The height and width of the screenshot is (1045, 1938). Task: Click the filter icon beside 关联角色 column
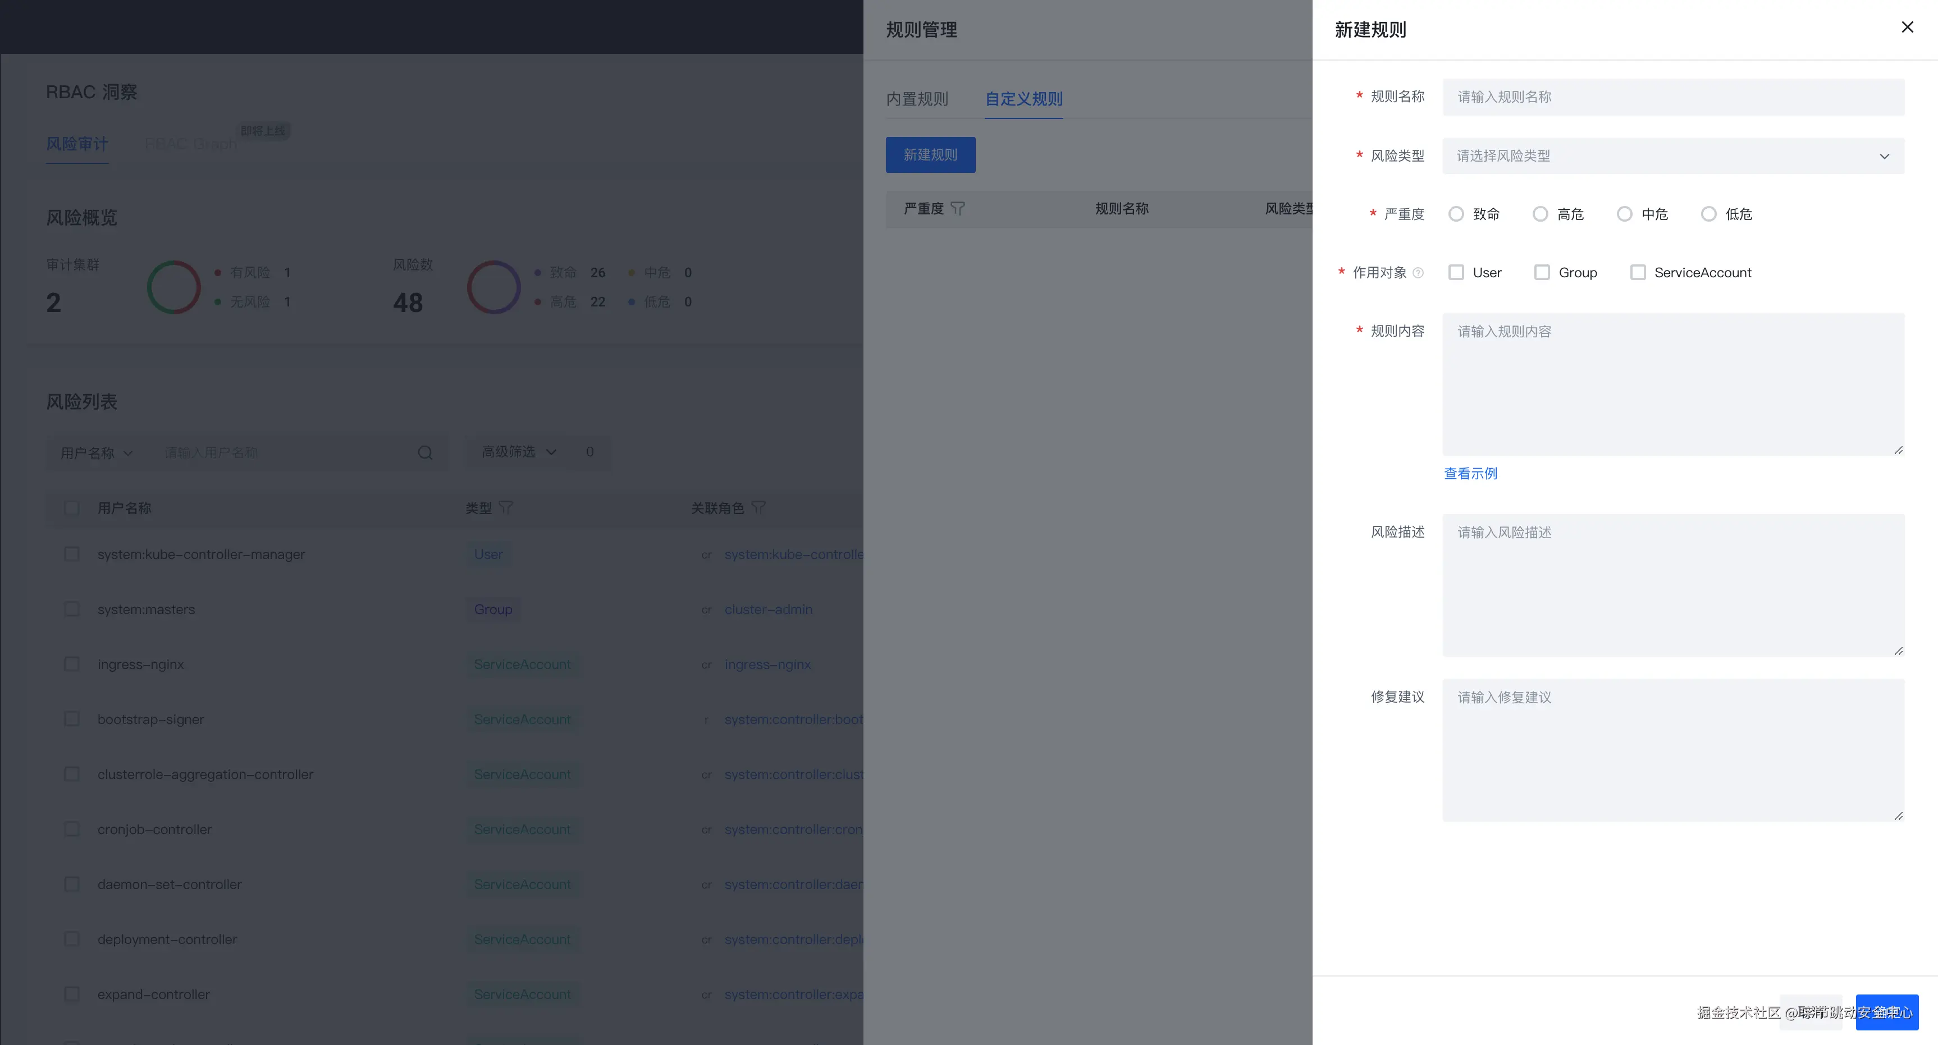758,508
